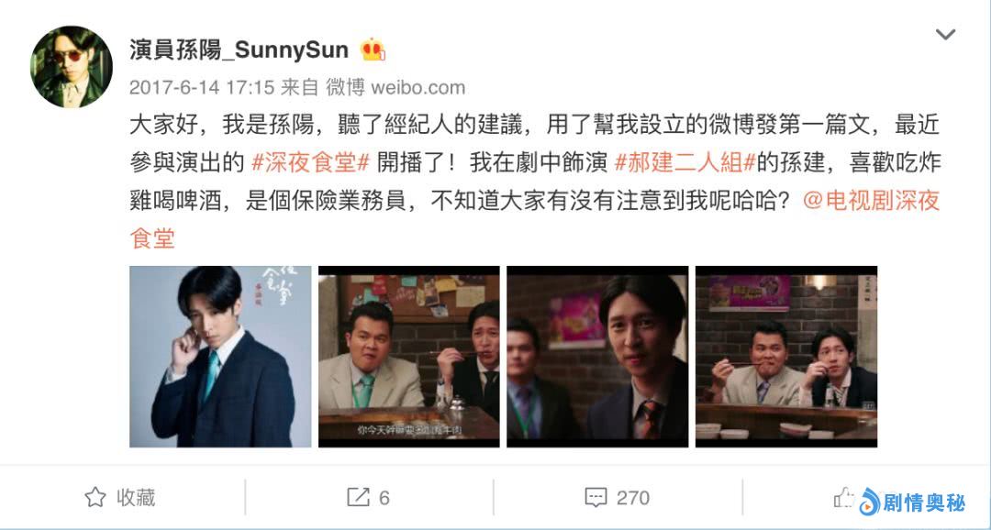Open the post timestamp 2017-6-14 17:15
This screenshot has width=991, height=530.
[202, 87]
